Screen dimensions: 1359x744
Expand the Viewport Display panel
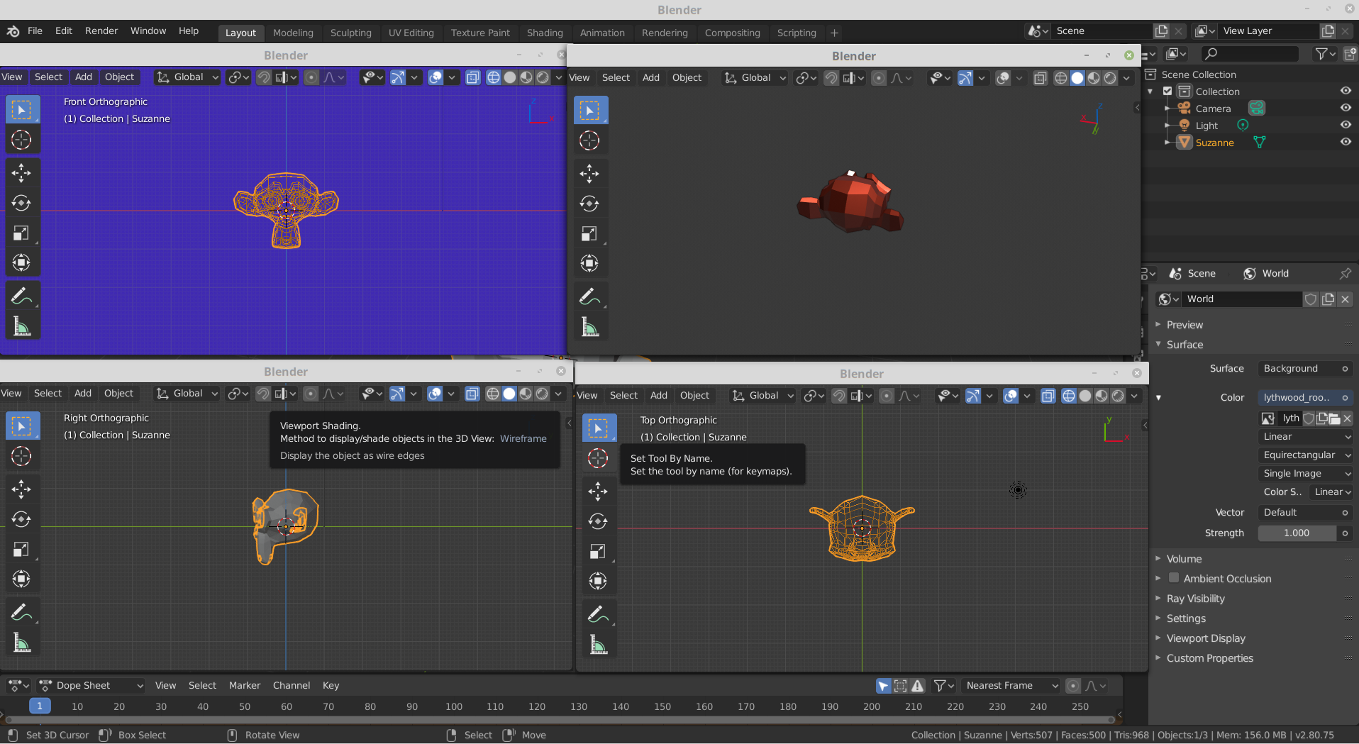click(x=1205, y=638)
